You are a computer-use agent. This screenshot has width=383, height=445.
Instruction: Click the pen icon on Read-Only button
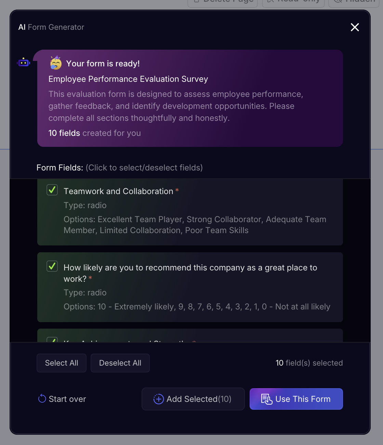coord(270,2)
